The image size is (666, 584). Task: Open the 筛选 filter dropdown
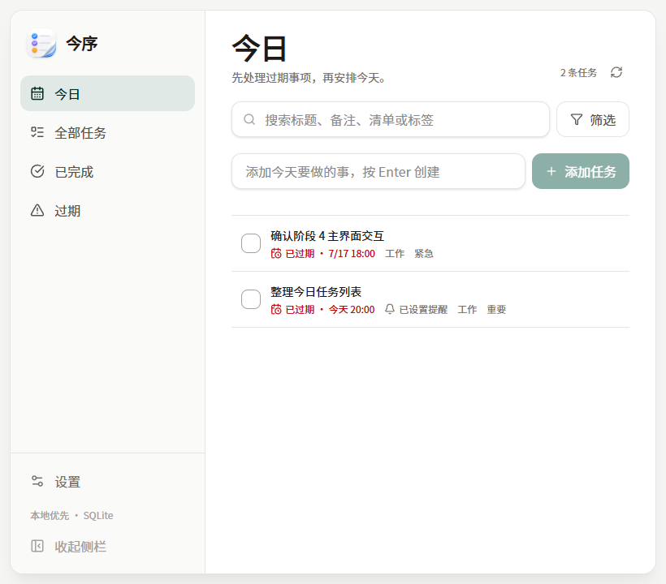click(593, 119)
